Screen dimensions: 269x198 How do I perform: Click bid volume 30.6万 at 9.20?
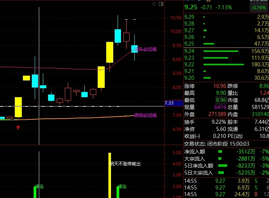pos(262,78)
